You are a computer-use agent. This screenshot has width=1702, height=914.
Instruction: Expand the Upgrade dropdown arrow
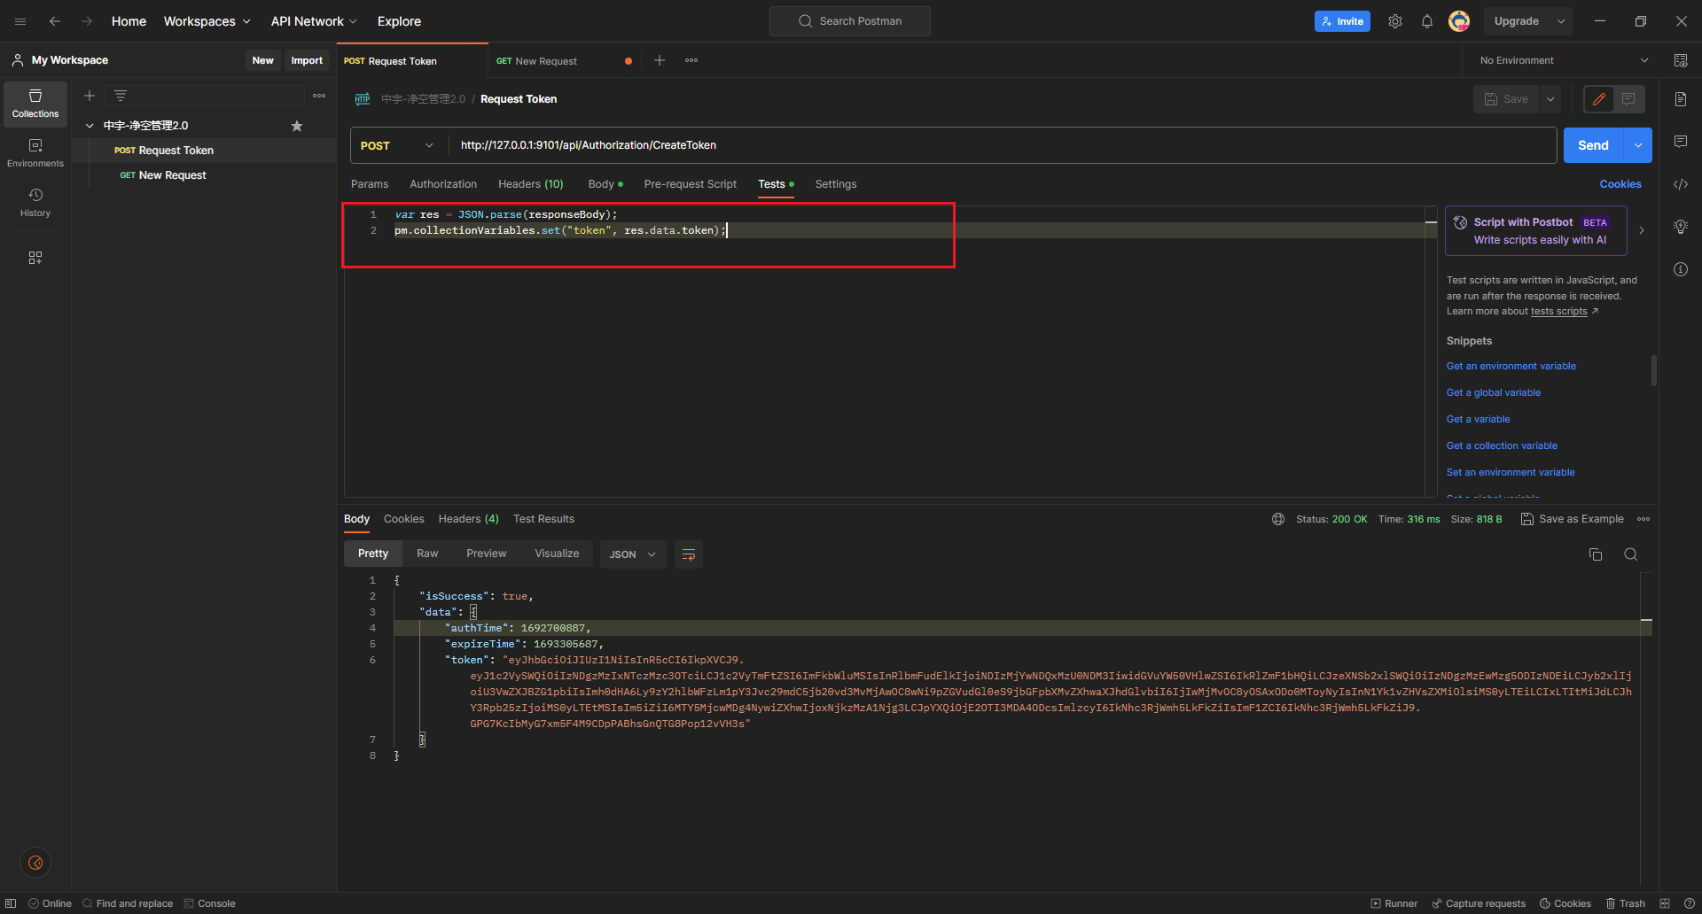pos(1561,21)
